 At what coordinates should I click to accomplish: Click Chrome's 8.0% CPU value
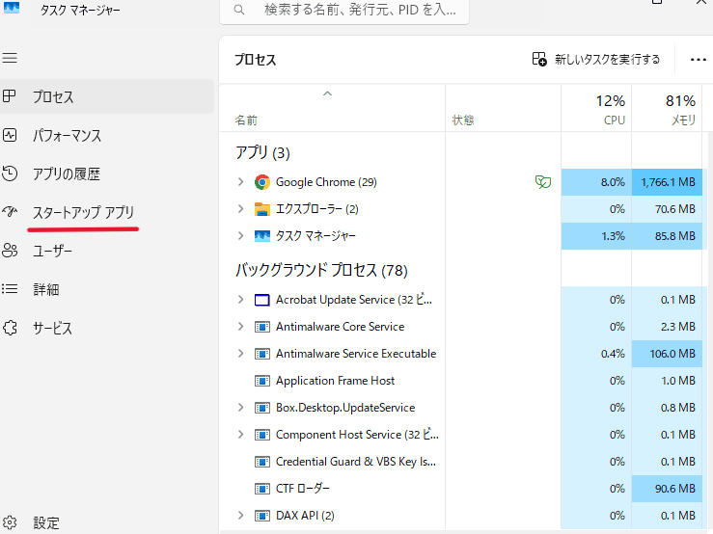point(596,182)
